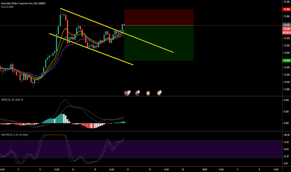Click the red stop-loss zone of short position
The width and height of the screenshot is (291, 172).
tap(159, 17)
